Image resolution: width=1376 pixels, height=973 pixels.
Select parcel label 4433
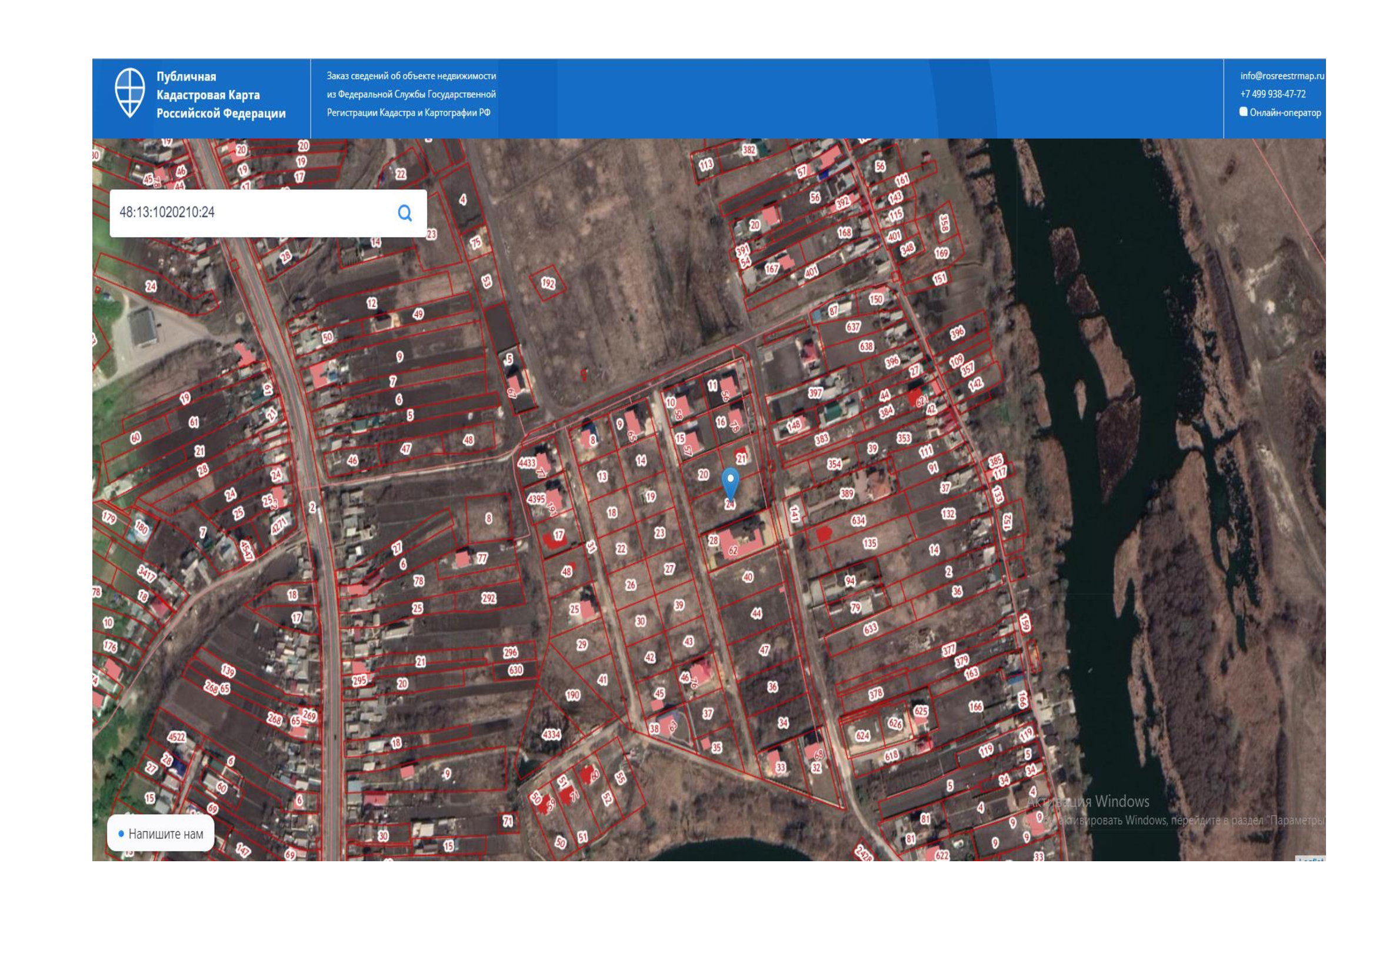click(527, 462)
